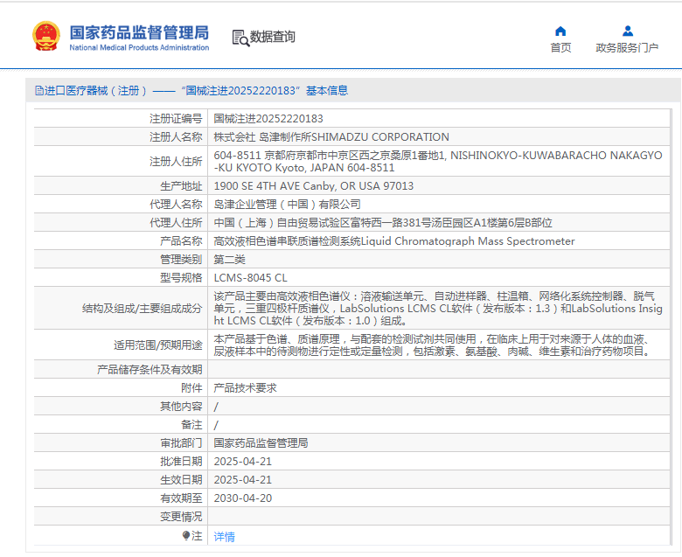The image size is (682, 557).
Task: Click the document icon before 进口医疗器械
Action: [x=39, y=90]
